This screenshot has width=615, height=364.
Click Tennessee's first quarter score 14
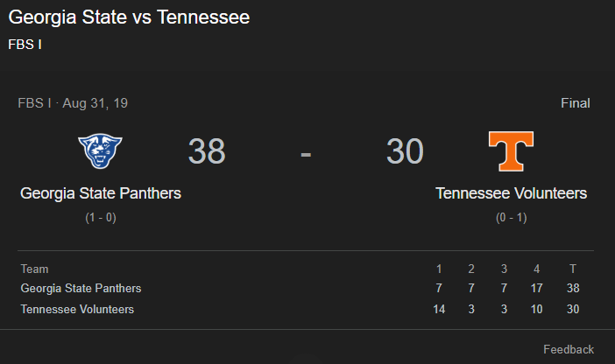439,309
